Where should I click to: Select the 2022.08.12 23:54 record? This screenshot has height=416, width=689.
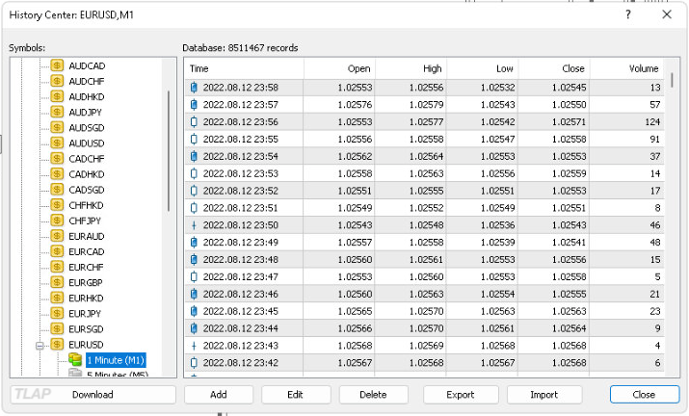424,156
